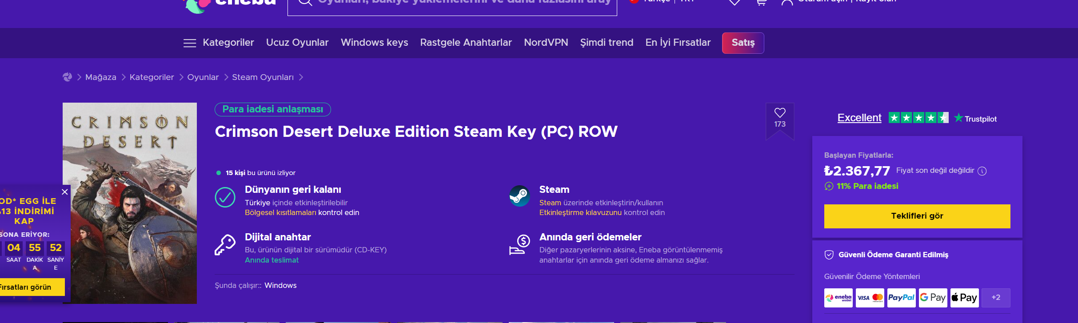
Task: Add product to wishlist via heart icon
Action: [780, 113]
